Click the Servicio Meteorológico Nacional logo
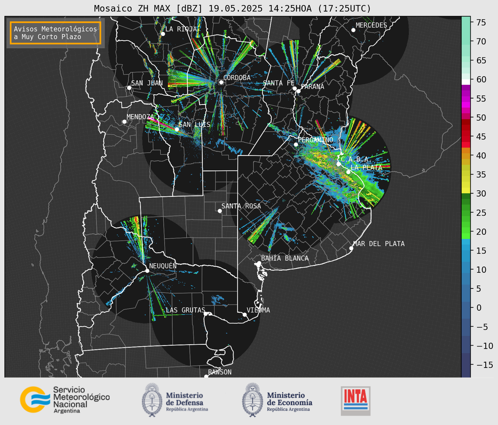This screenshot has height=425, width=498. [x=65, y=400]
